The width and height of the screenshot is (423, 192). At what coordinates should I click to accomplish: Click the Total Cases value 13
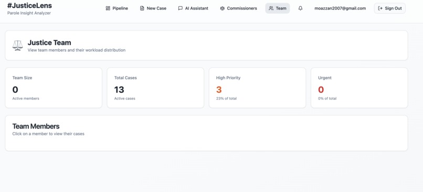(x=119, y=90)
